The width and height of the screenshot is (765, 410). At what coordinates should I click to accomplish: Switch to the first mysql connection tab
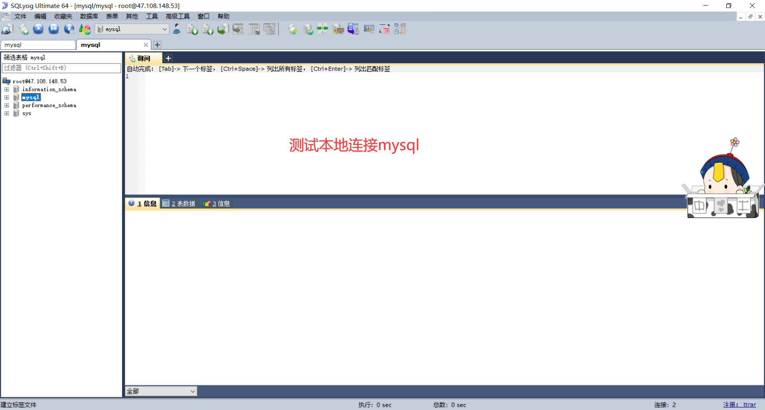(x=38, y=45)
